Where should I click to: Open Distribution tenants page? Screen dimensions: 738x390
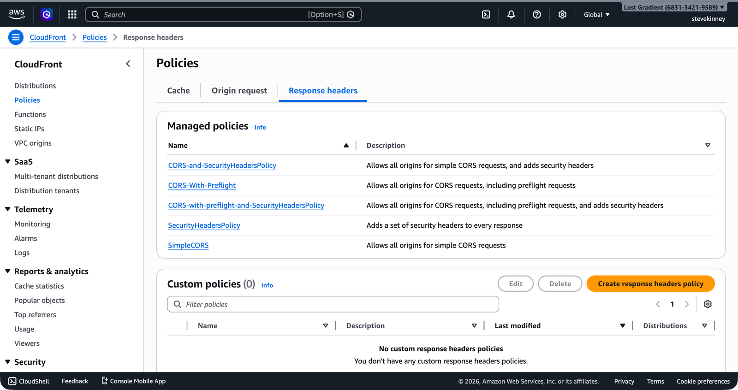[x=47, y=191]
